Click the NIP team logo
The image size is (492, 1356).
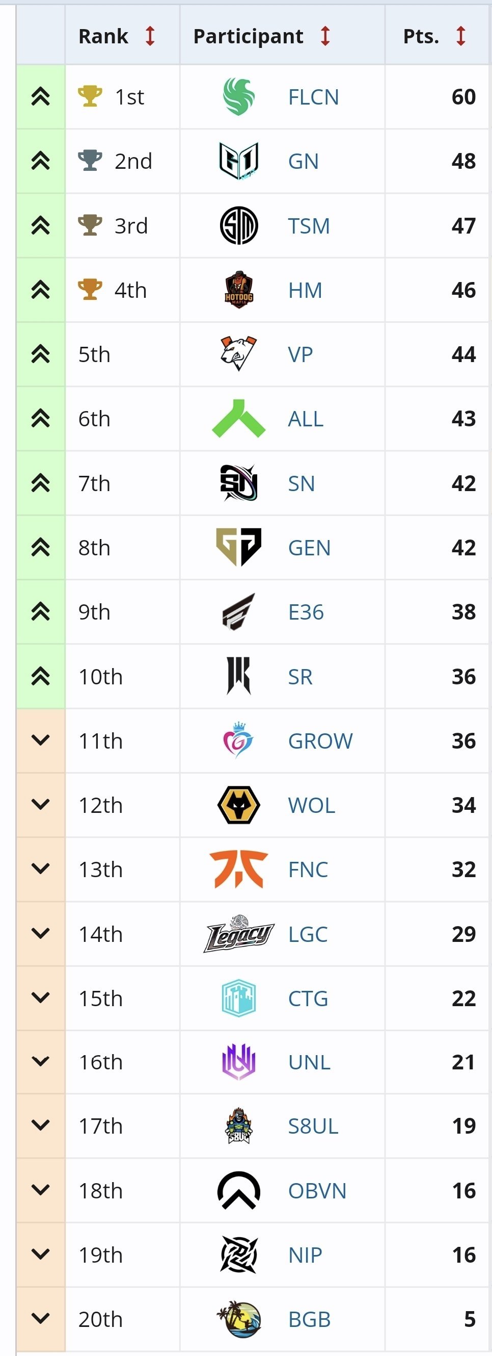tap(239, 1255)
